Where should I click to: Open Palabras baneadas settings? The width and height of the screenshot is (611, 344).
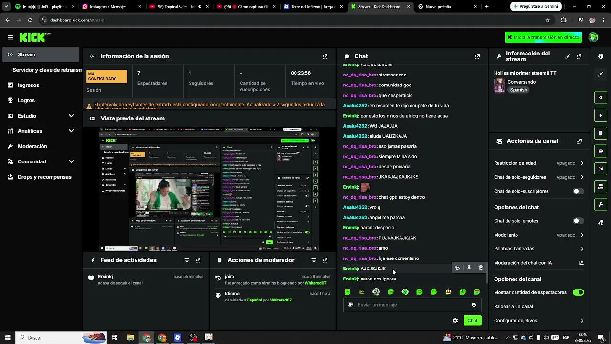pyautogui.click(x=539, y=249)
